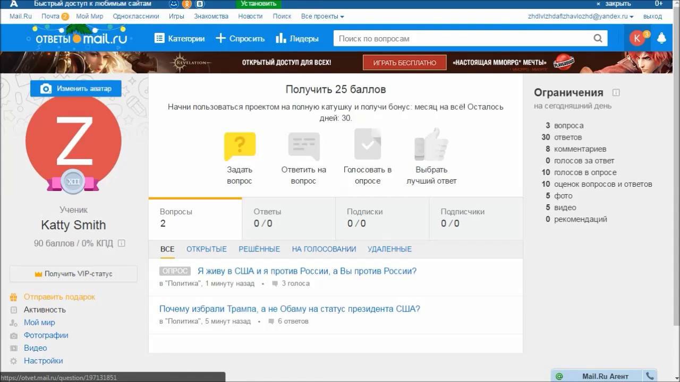Open the notifications bell

[662, 38]
